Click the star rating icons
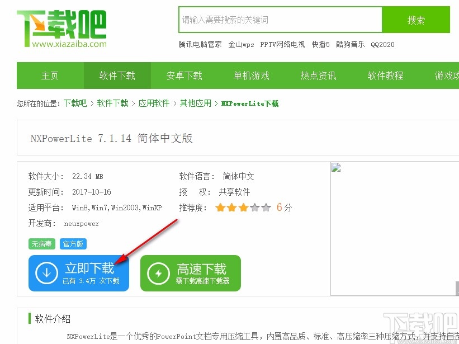 (243, 208)
